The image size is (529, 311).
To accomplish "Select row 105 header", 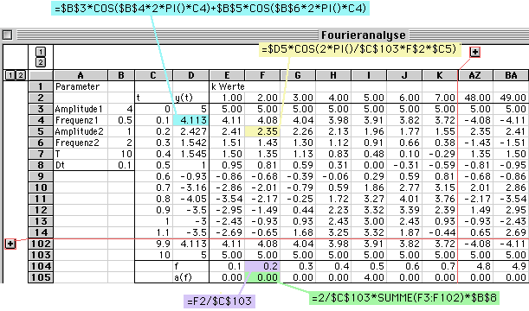I will (x=41, y=277).
